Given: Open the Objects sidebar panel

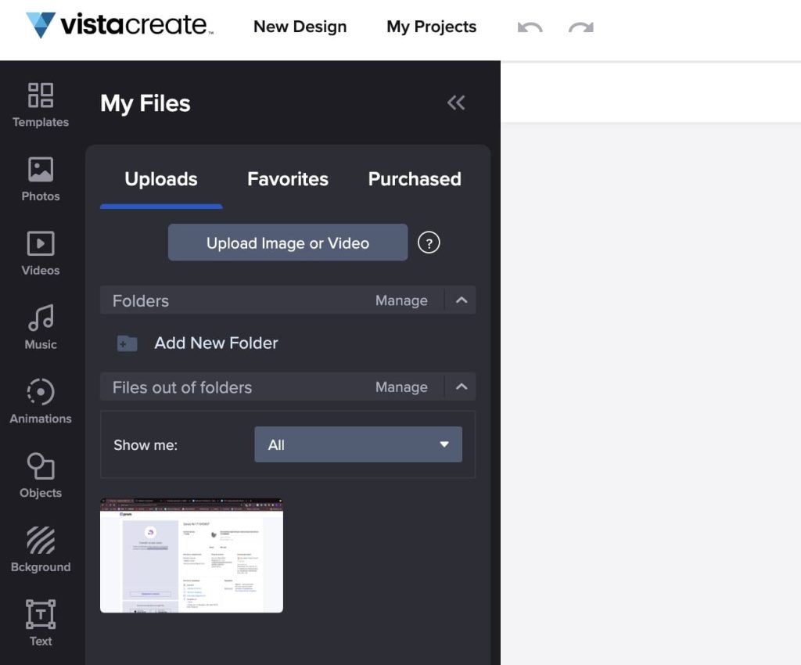Looking at the screenshot, I should pyautogui.click(x=41, y=476).
